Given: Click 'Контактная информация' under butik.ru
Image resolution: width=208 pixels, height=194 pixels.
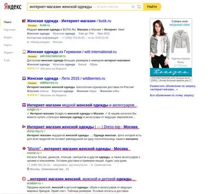Looking at the screenshot, I should click(43, 38).
